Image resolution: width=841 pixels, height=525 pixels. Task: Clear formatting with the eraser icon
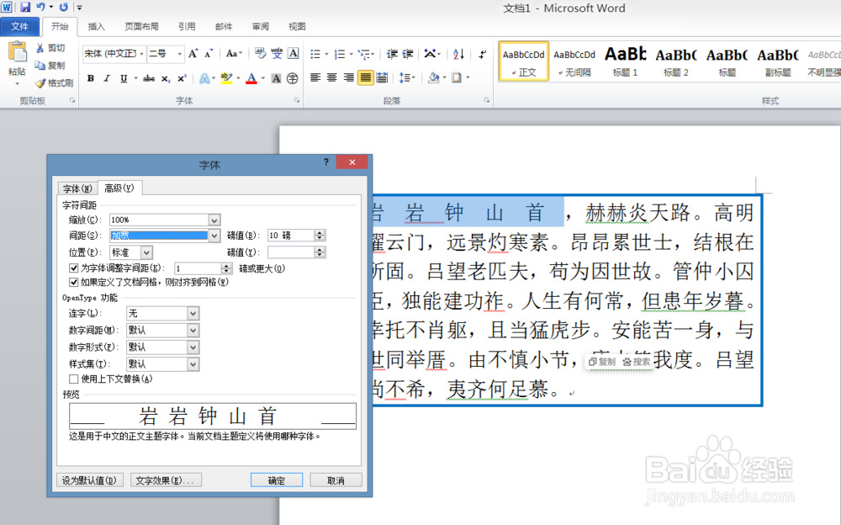pyautogui.click(x=260, y=53)
